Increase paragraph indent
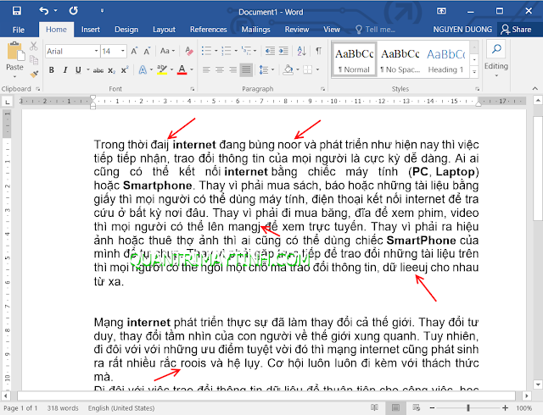Screen dimensions: 543x415 coord(283,51)
